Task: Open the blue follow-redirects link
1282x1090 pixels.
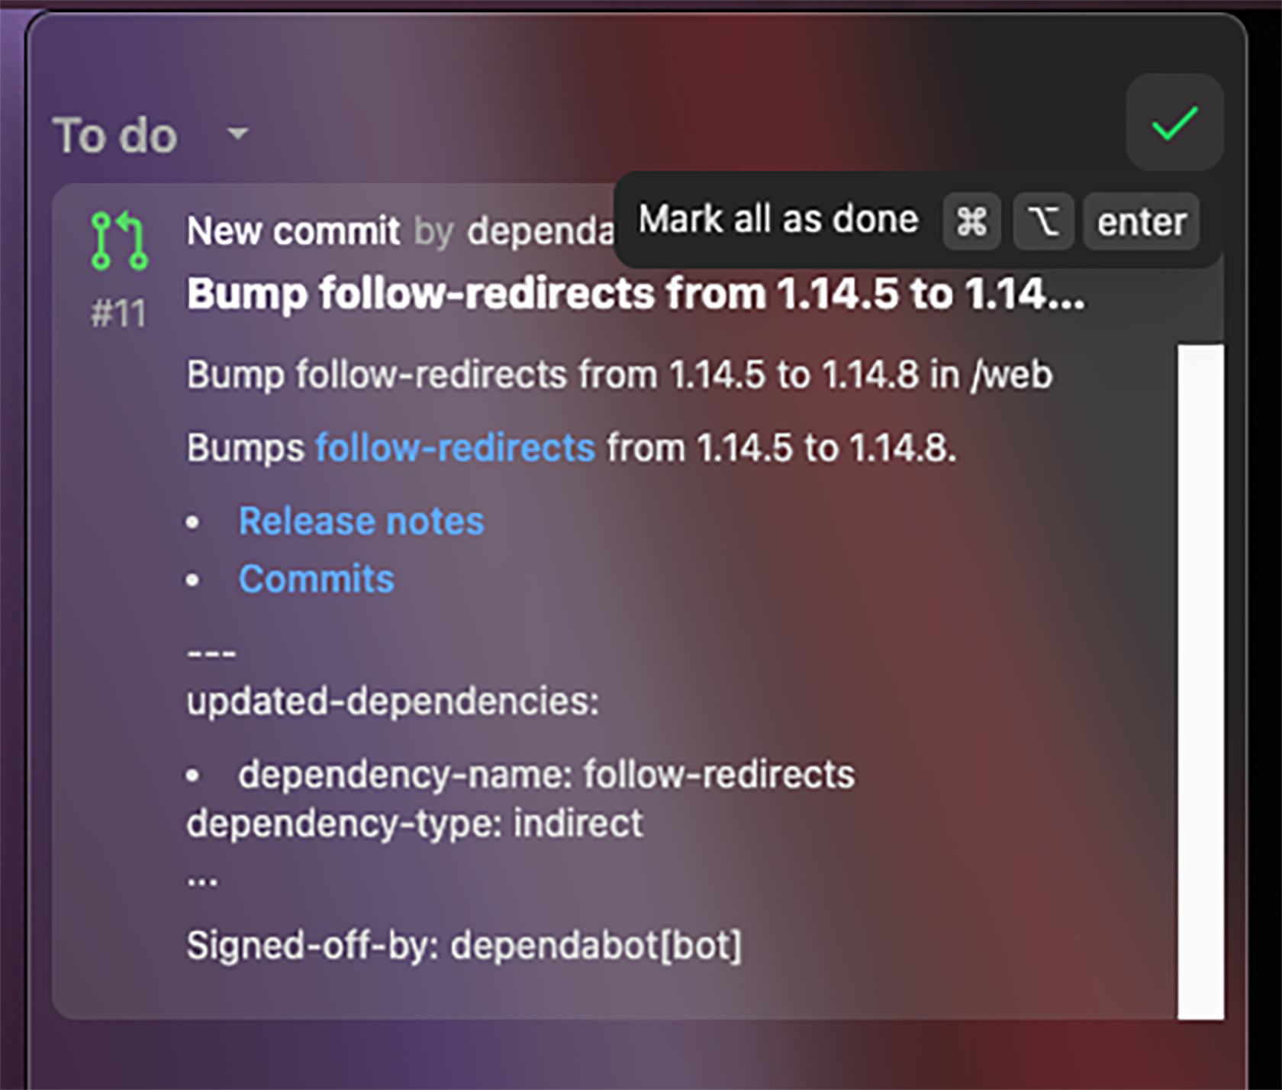Action: click(x=455, y=447)
